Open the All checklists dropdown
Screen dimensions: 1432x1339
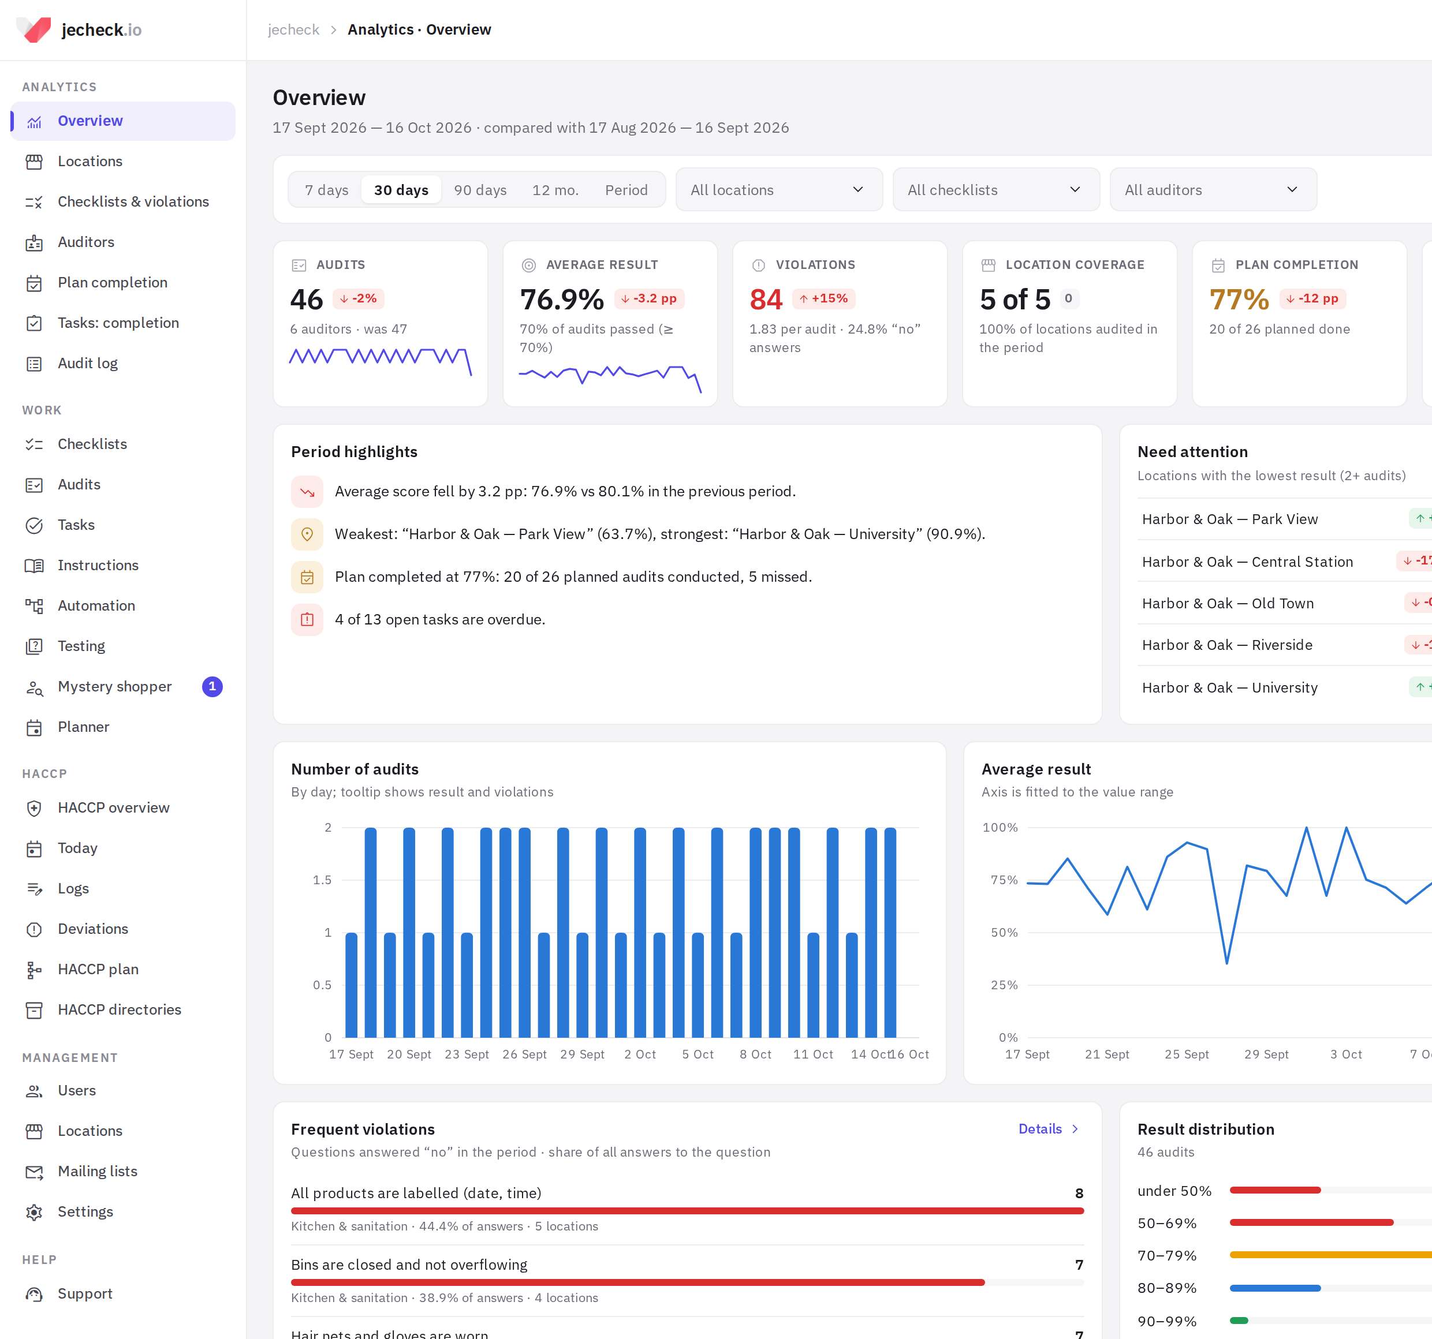(995, 190)
